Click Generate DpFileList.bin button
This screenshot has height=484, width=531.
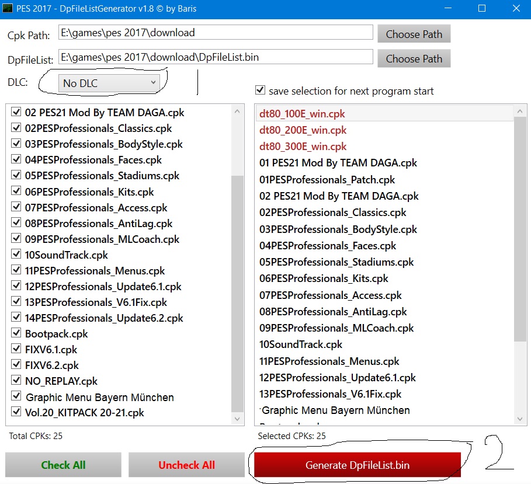358,465
